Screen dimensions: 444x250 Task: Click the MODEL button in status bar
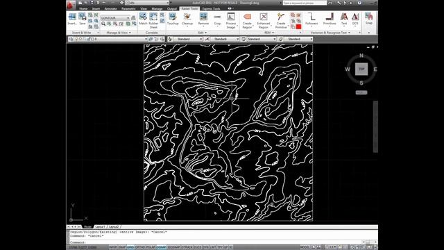pos(305,247)
